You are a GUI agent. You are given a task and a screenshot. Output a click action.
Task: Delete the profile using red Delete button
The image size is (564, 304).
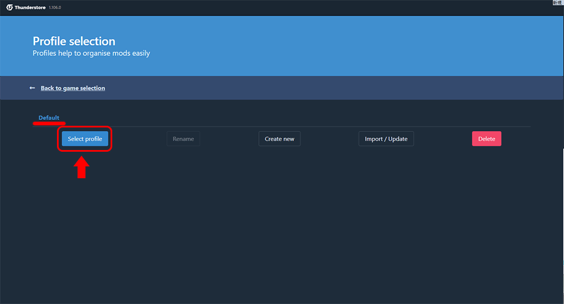(x=486, y=139)
